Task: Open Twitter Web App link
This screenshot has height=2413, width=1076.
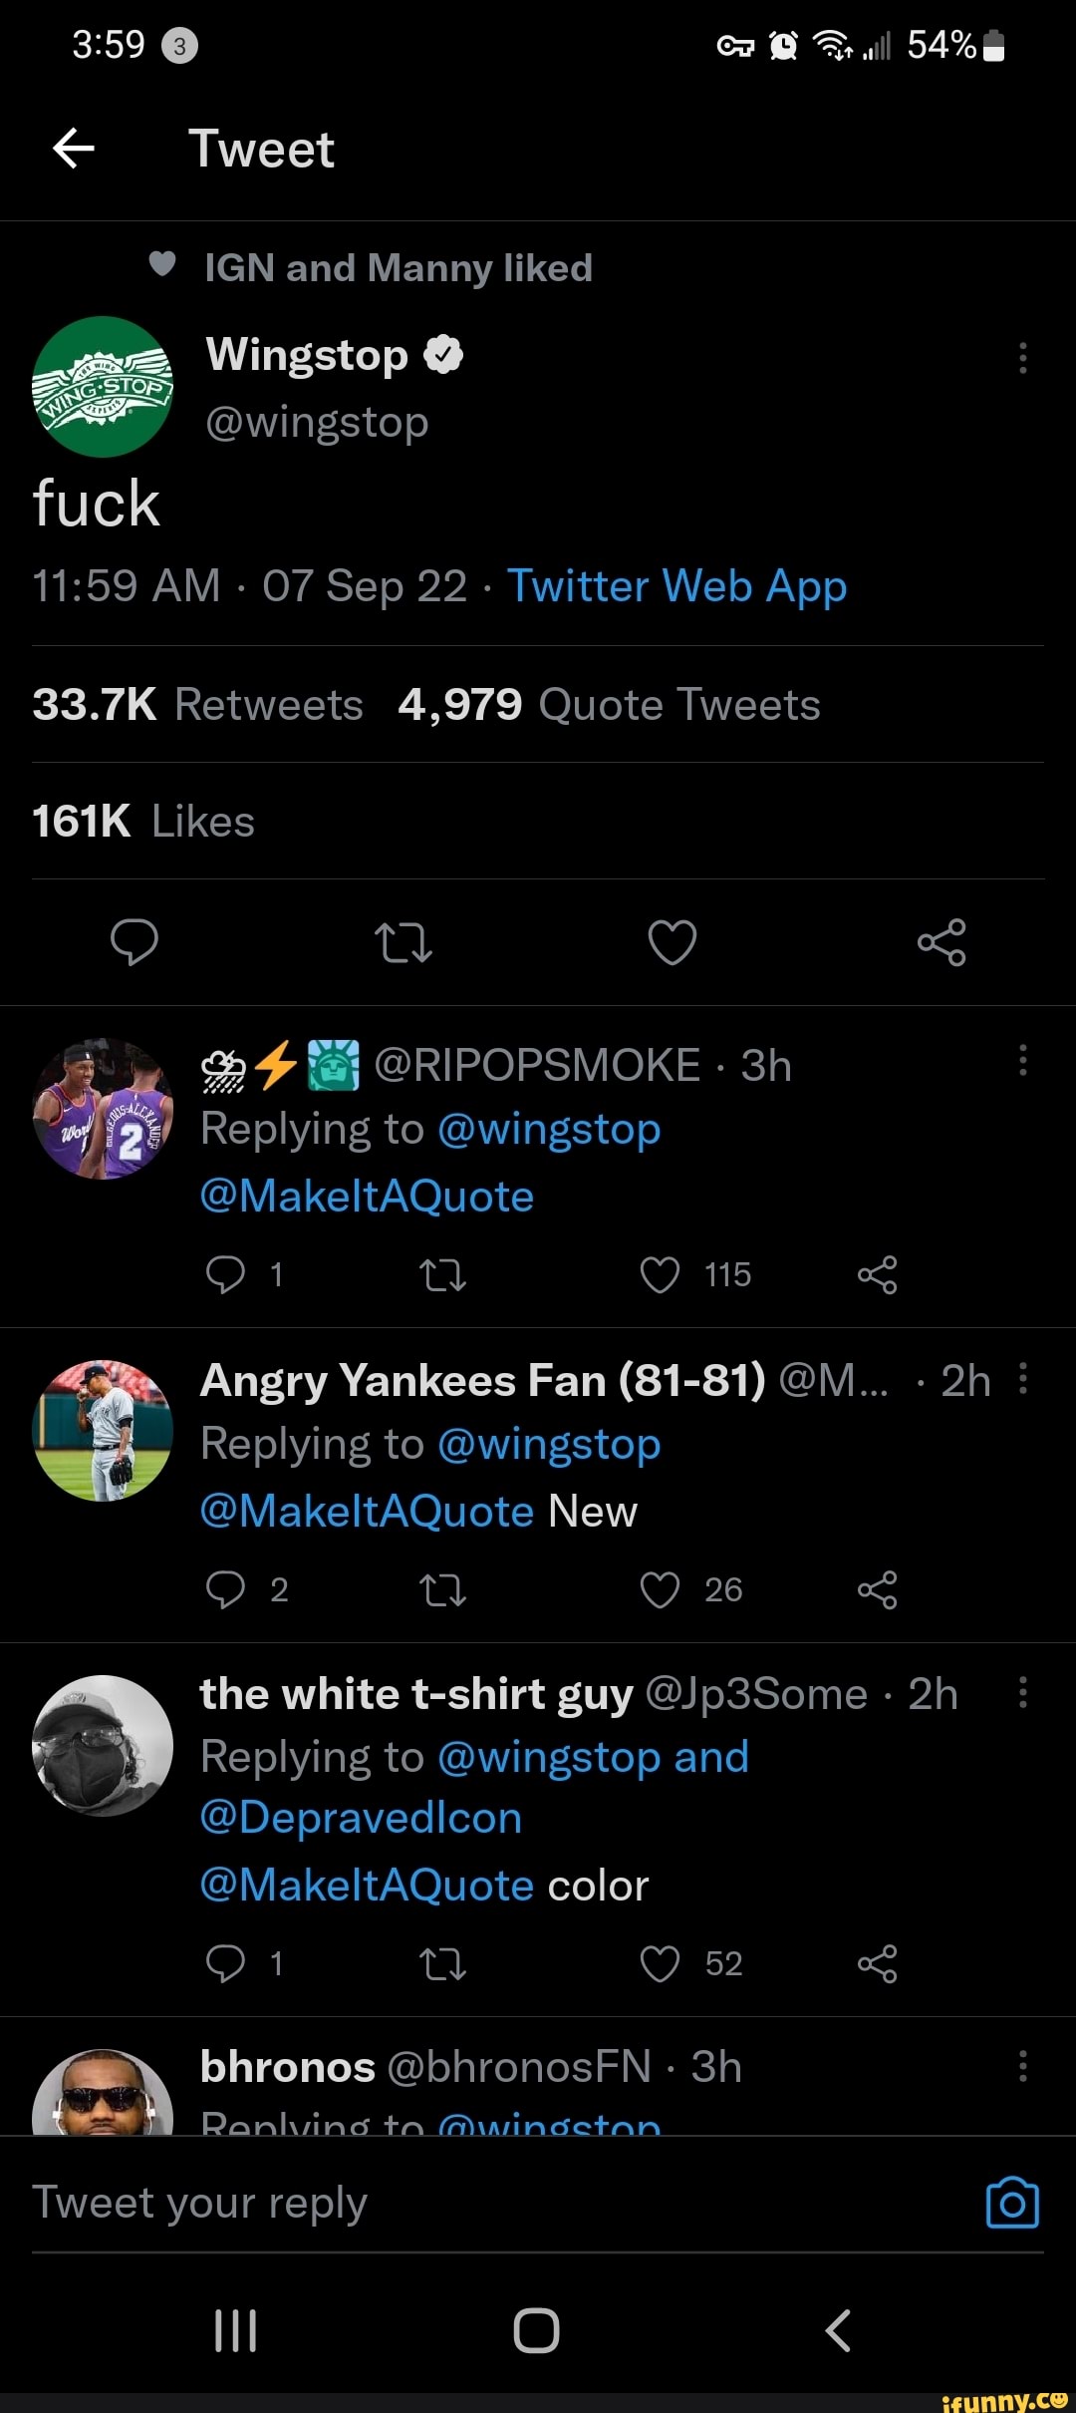Action: click(677, 586)
